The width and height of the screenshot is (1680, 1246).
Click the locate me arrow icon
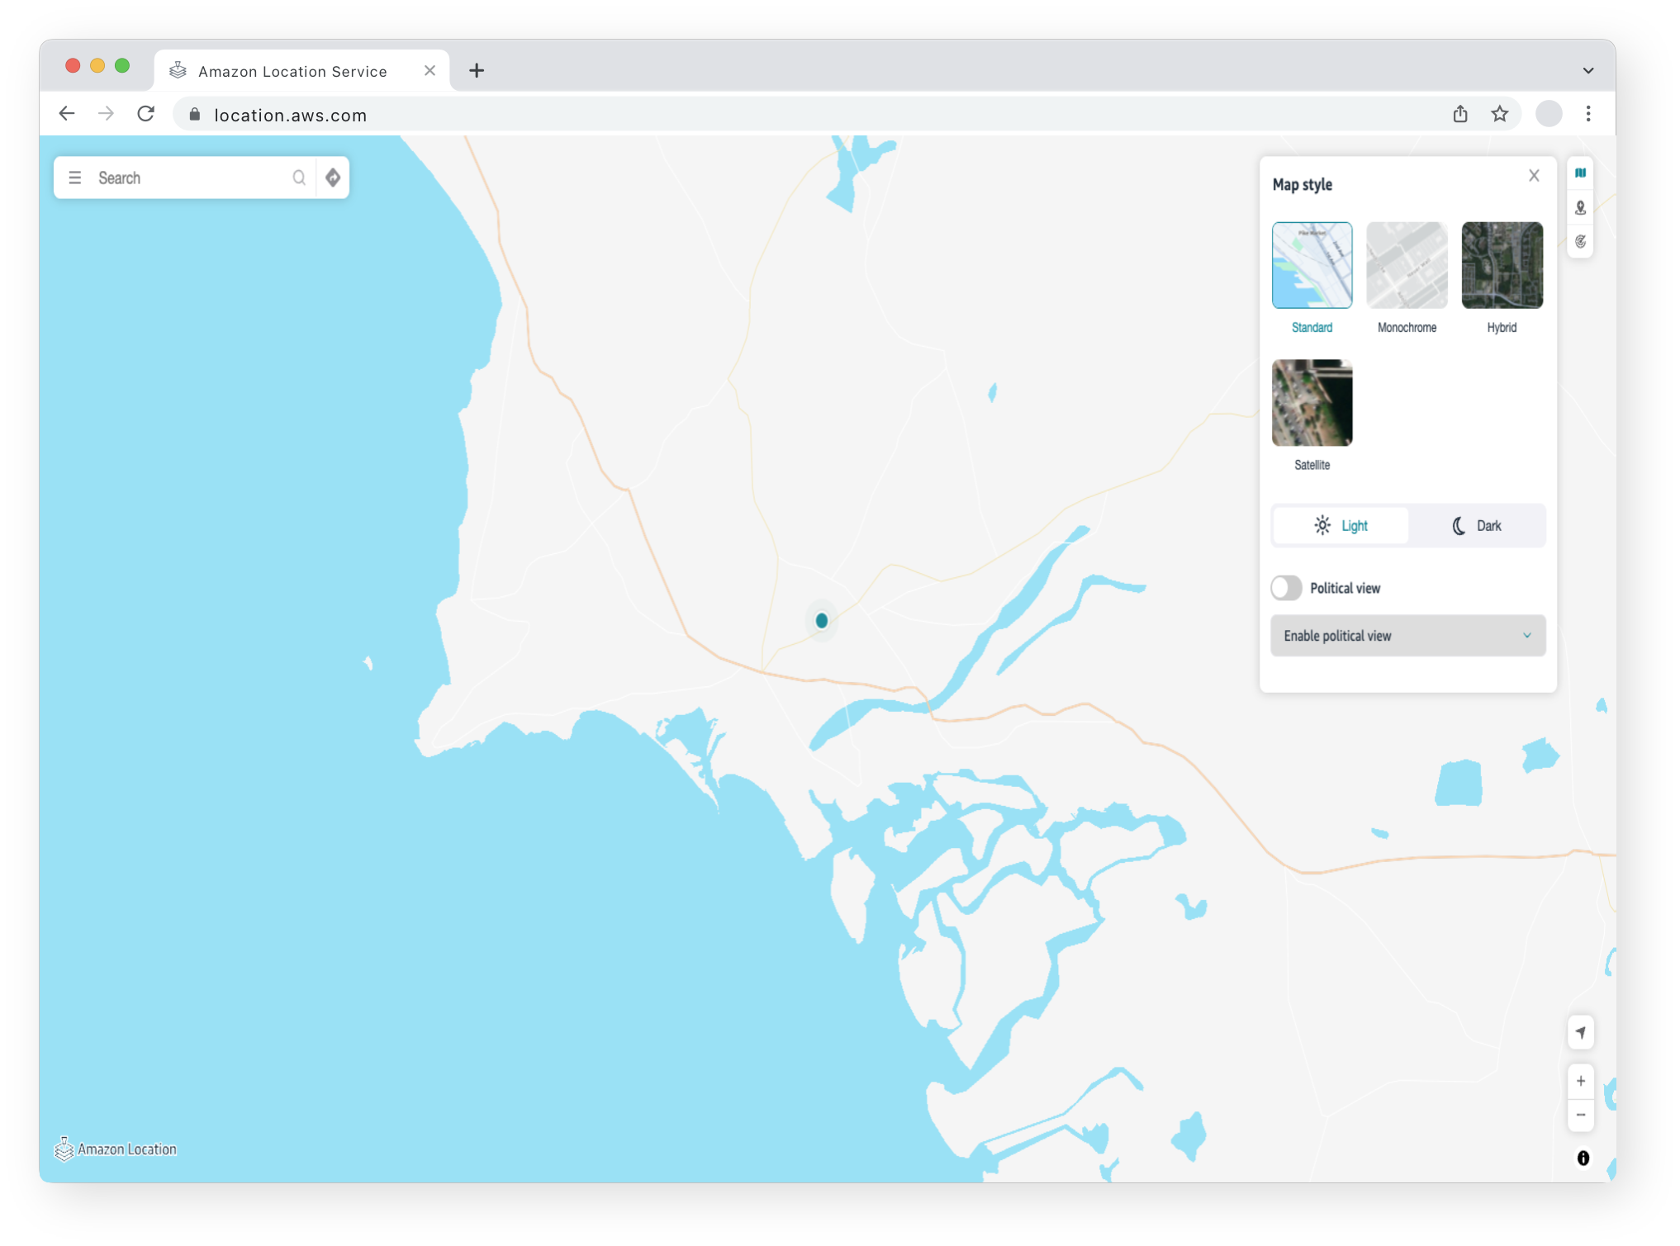click(1580, 1032)
